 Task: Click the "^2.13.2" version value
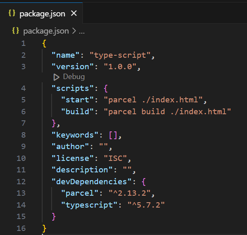[130, 193]
